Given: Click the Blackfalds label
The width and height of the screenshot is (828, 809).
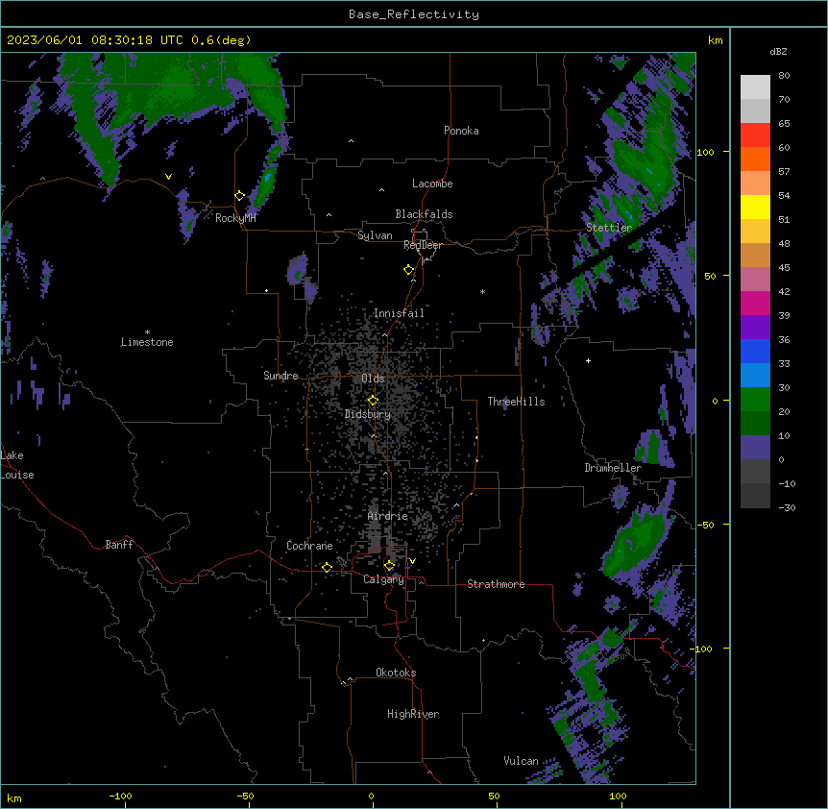Looking at the screenshot, I should click(424, 214).
